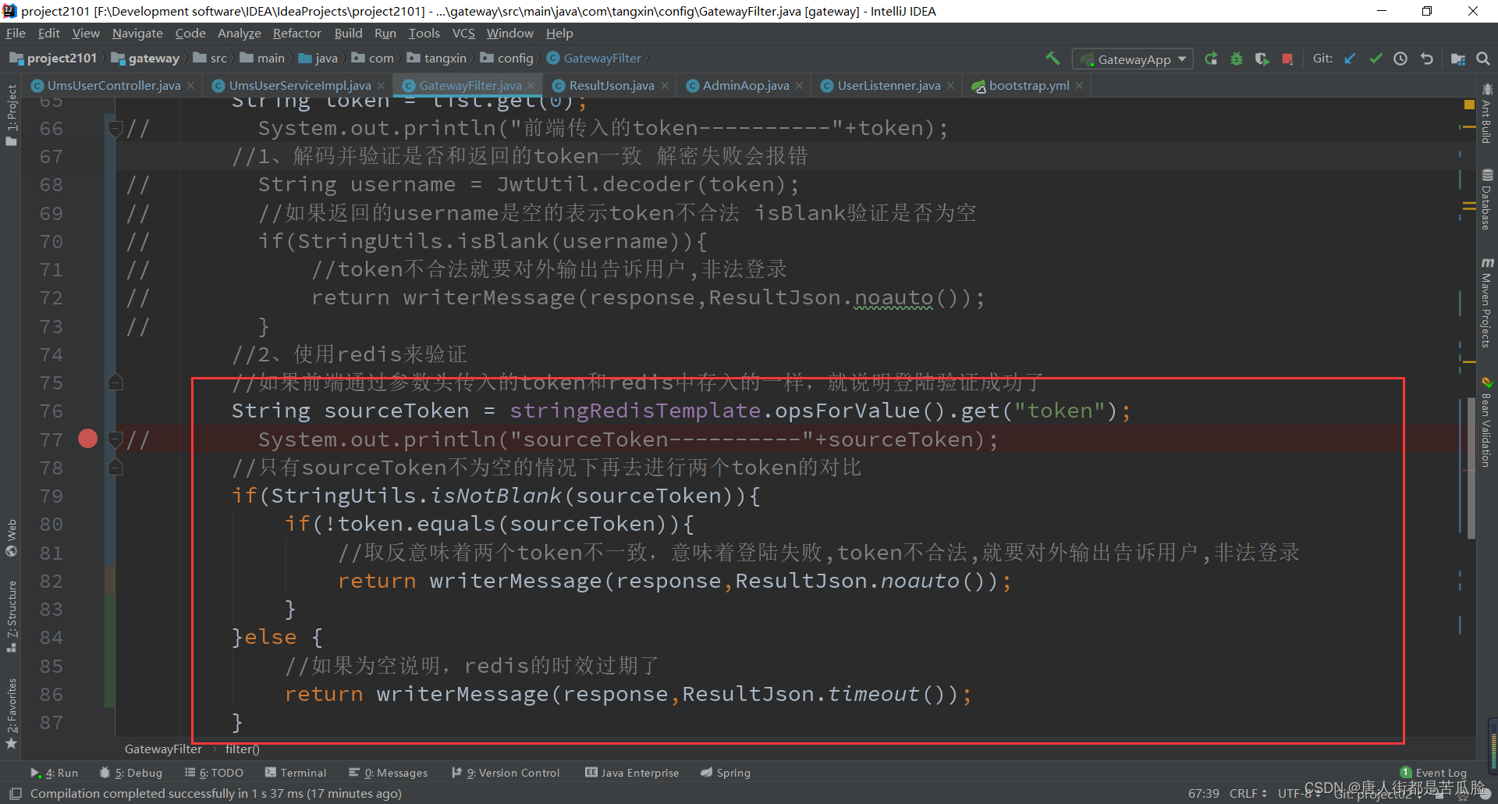The image size is (1498, 804).
Task: Open the GatewayApp run configuration dropdown
Action: [x=1134, y=59]
